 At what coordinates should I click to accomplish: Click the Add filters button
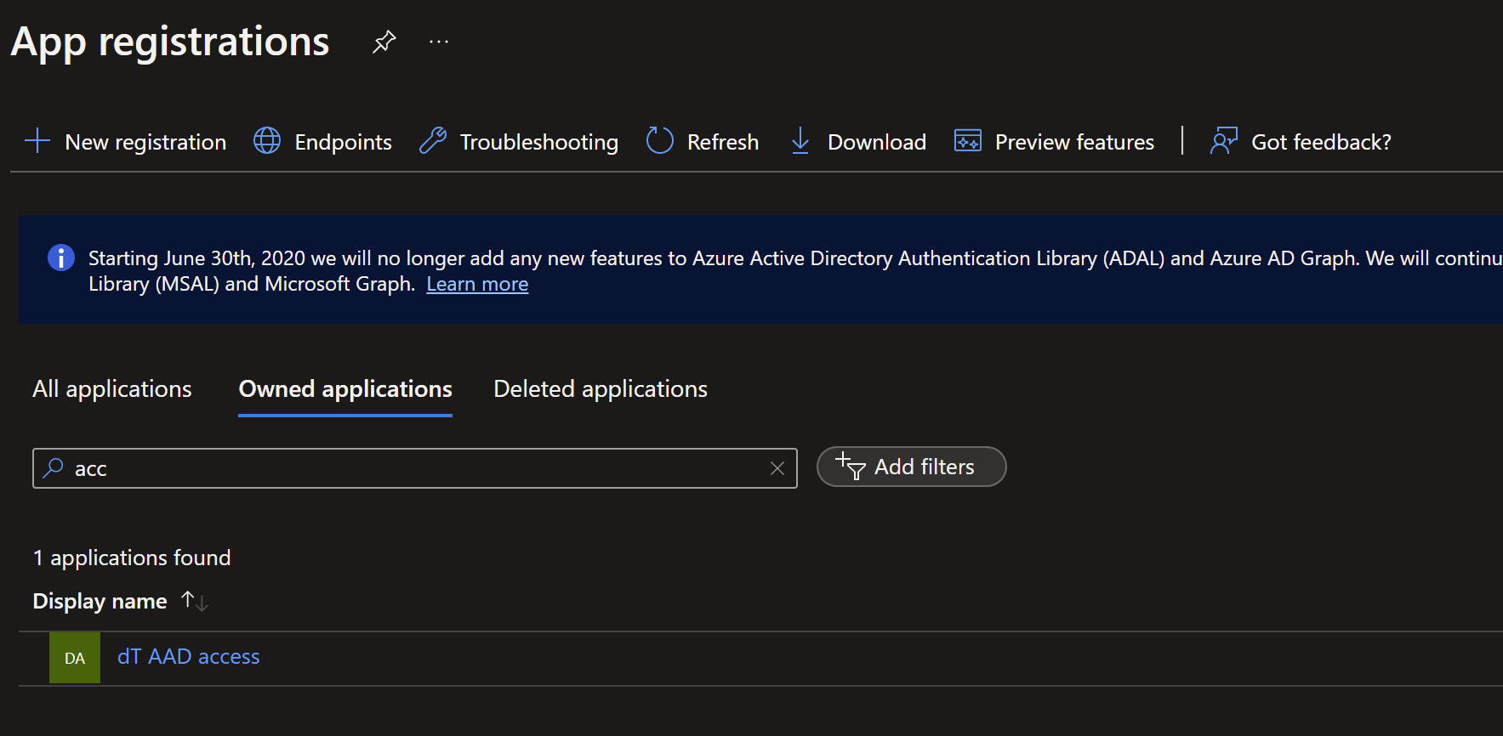[x=911, y=467]
